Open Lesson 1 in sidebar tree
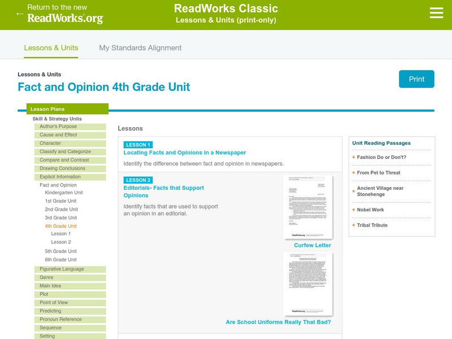Image resolution: width=452 pixels, height=339 pixels. tap(61, 234)
